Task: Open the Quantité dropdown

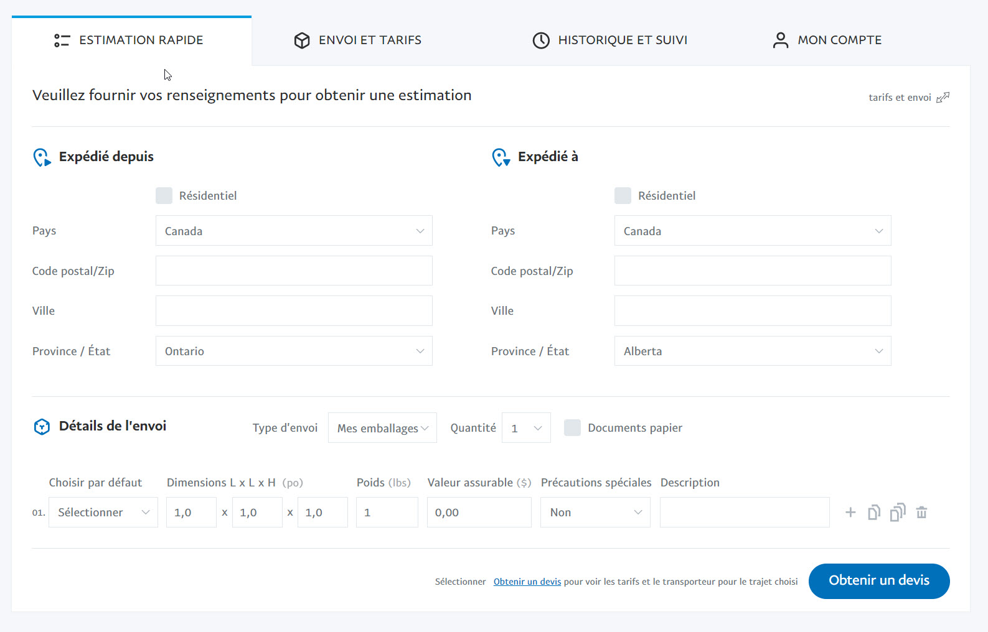Action: (x=526, y=428)
